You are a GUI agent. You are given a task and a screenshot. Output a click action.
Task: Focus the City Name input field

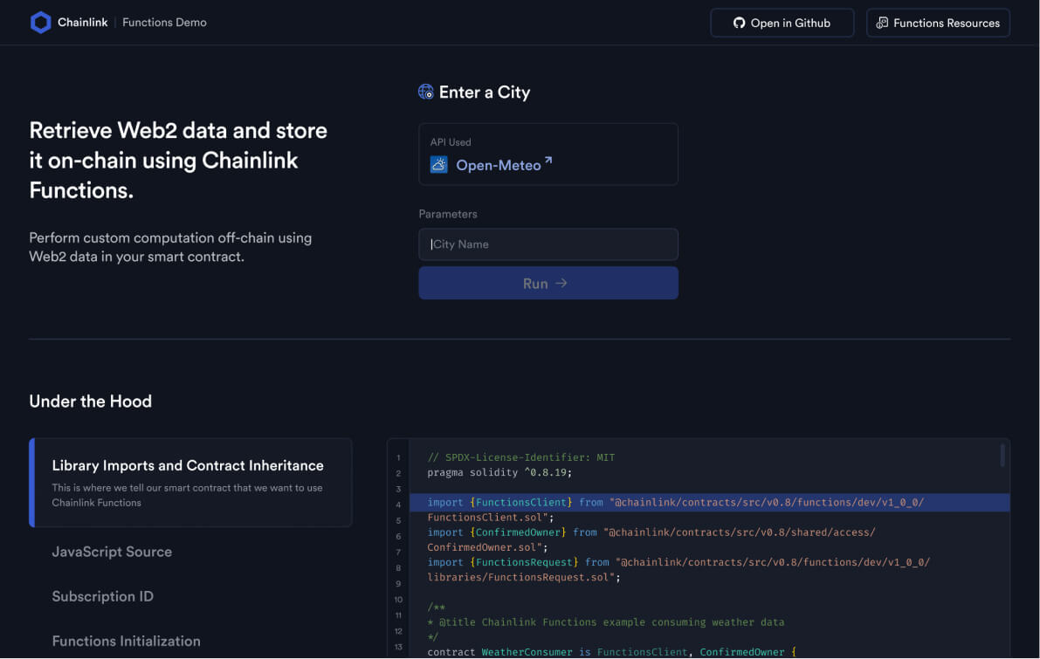[548, 244]
